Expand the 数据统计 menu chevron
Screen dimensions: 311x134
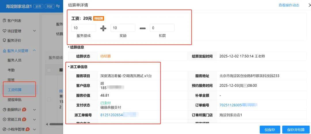tap(34, 110)
